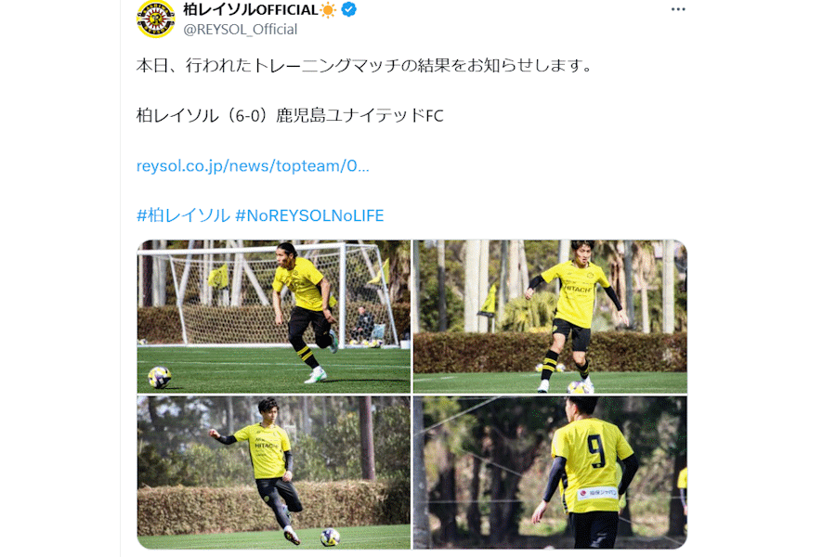Click the blue verified badge icon

[x=348, y=9]
